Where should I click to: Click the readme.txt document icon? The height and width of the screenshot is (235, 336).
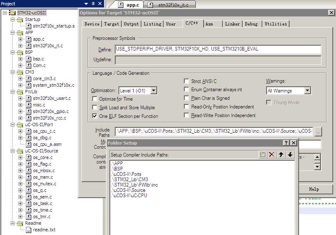point(28,230)
